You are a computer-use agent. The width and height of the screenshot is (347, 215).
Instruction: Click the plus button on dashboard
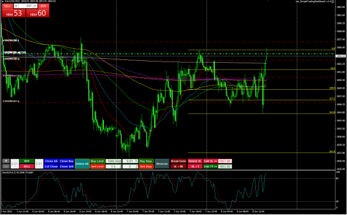click(6, 161)
